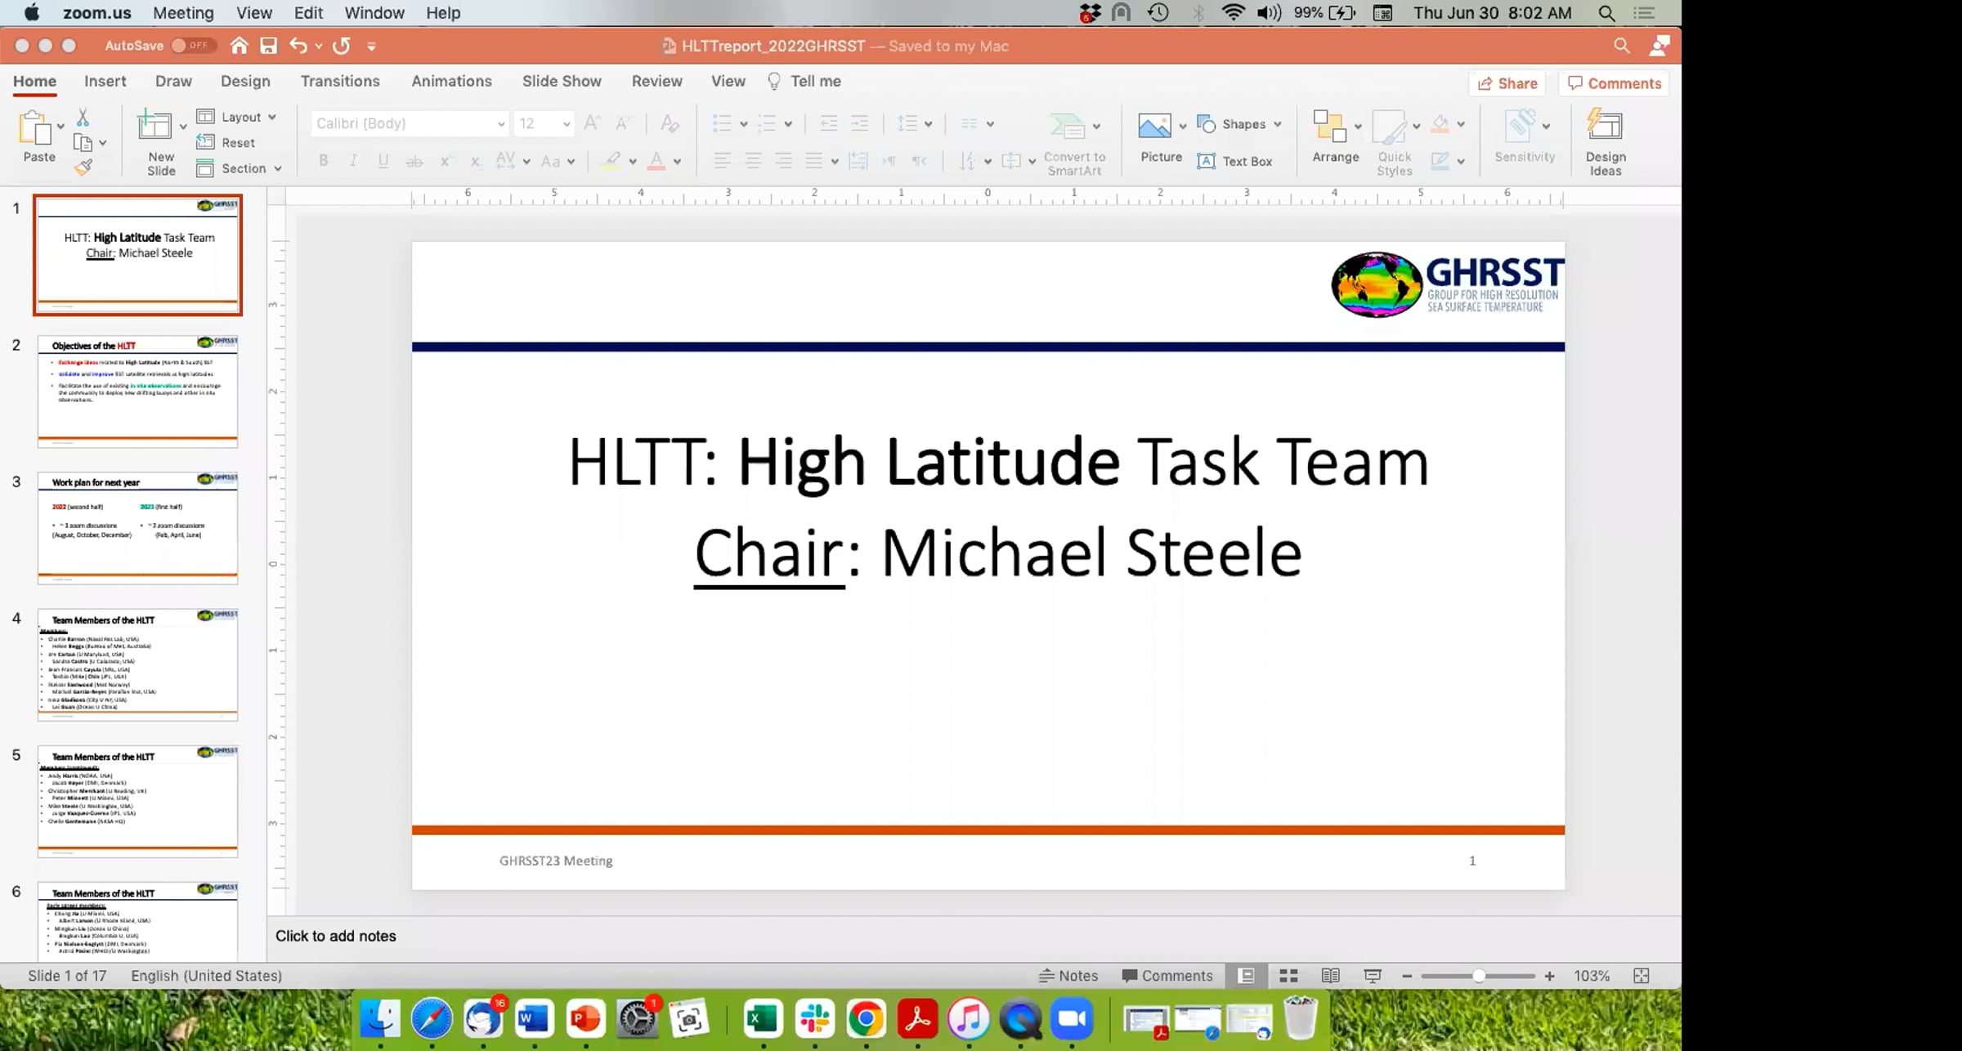This screenshot has width=1962, height=1051.
Task: Select slide 2 Objectives of the HLTT thumbnail
Action: [137, 391]
